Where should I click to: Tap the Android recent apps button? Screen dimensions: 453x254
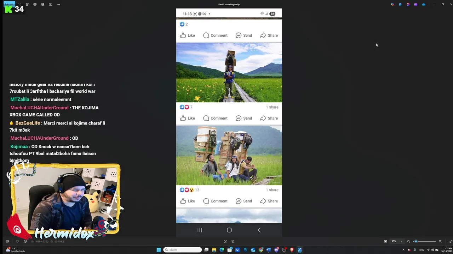200,230
